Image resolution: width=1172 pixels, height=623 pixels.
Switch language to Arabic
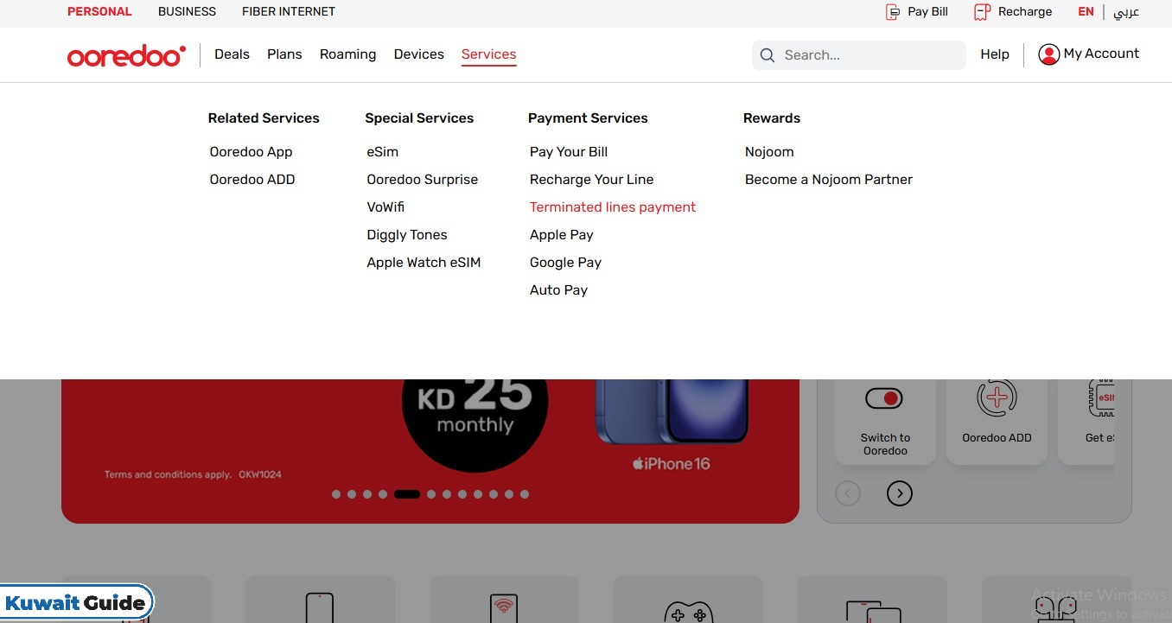1125,12
